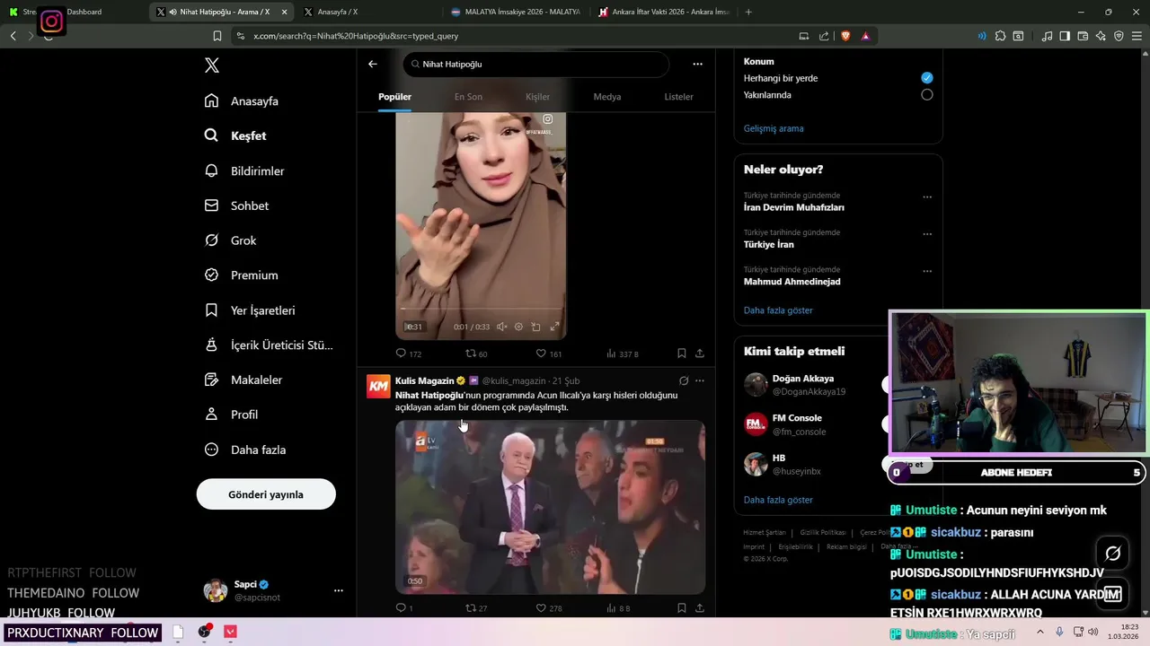Open Doğan Akkaya profile suggestion
1150x646 pixels.
803,379
